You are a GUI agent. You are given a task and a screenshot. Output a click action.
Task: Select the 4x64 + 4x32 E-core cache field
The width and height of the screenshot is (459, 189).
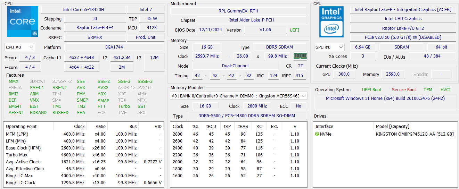click(x=82, y=67)
